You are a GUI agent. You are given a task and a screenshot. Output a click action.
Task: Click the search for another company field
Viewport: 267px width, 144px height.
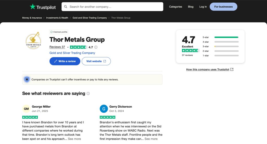115,7
